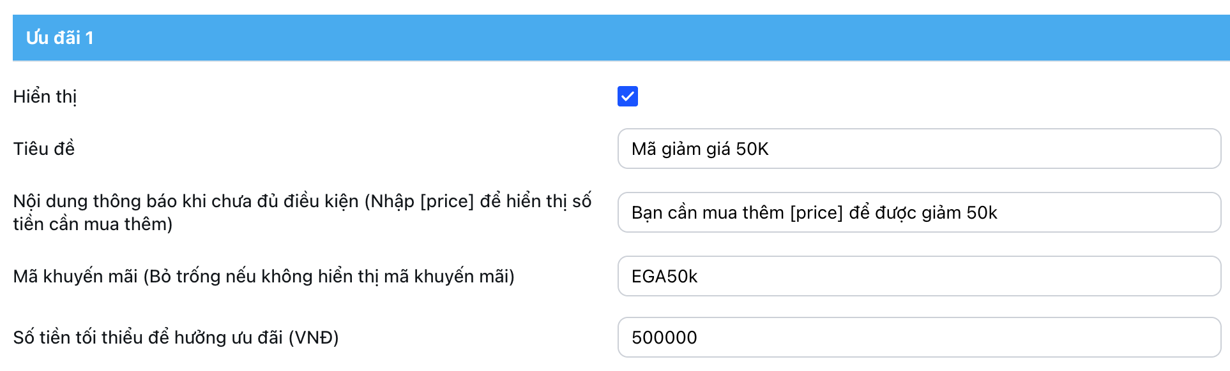Place cursor after giảm 50k text
Viewport: 1230px width, 371px height.
tap(998, 213)
